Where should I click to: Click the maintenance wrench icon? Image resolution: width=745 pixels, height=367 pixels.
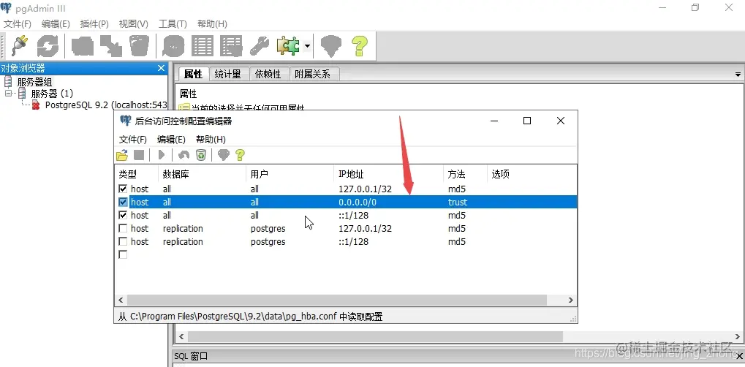click(x=260, y=46)
